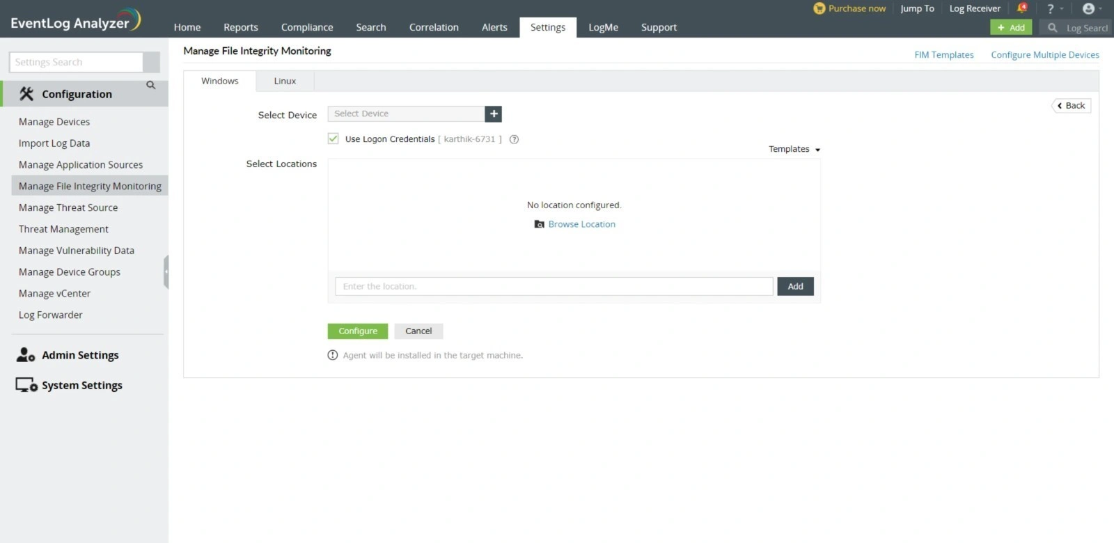This screenshot has width=1114, height=543.
Task: Click the Log Search magnifier icon
Action: (x=1052, y=28)
